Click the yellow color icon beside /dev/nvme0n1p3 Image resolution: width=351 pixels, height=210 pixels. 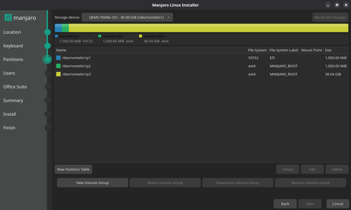[58, 74]
